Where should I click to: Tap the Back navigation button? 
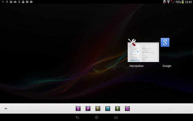point(77,117)
